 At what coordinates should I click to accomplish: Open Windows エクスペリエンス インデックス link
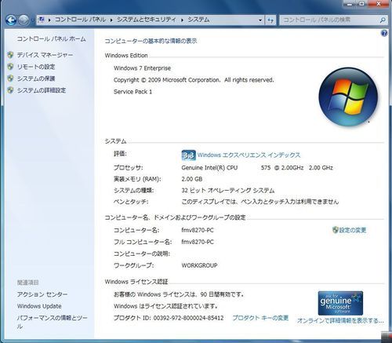[249, 155]
